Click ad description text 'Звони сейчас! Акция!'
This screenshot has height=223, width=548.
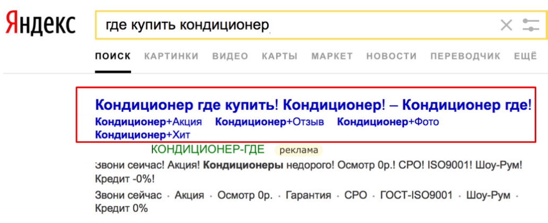click(x=148, y=165)
